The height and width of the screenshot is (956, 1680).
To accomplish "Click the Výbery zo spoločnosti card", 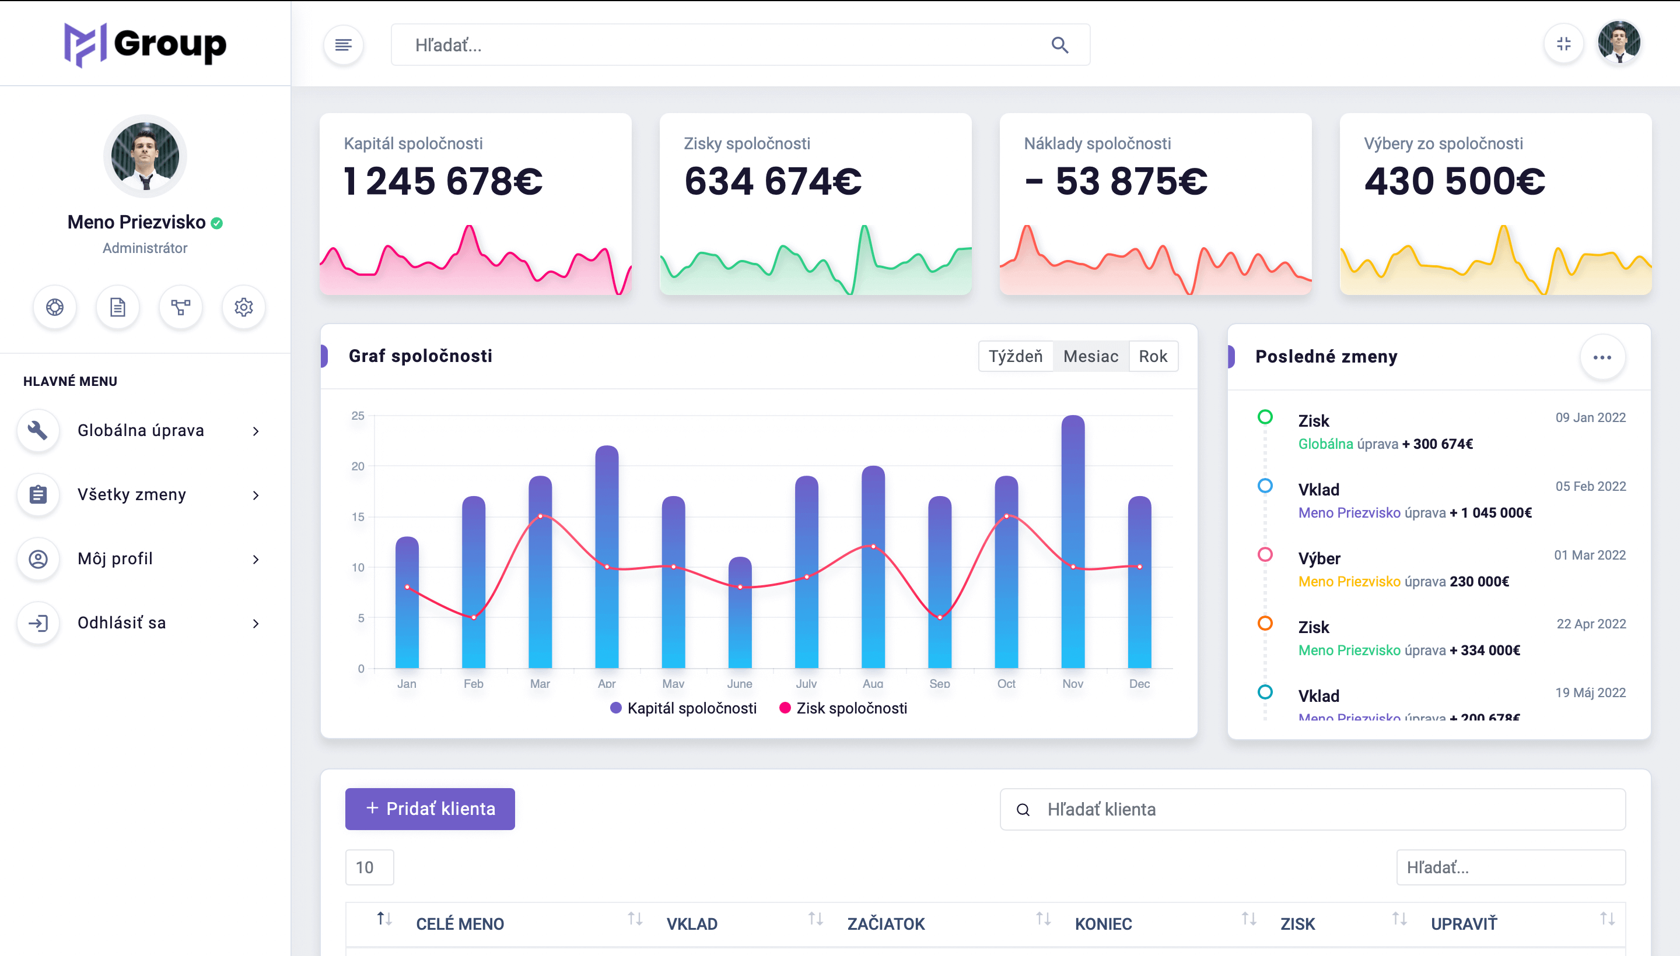I will 1496,204.
